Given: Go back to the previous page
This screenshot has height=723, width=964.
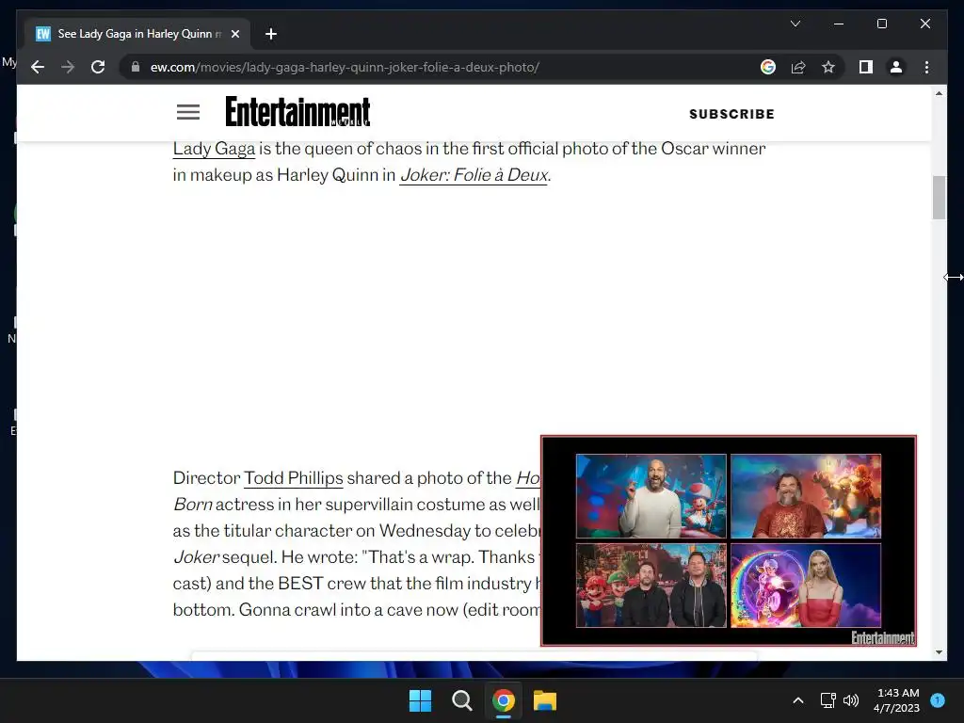Looking at the screenshot, I should (38, 67).
